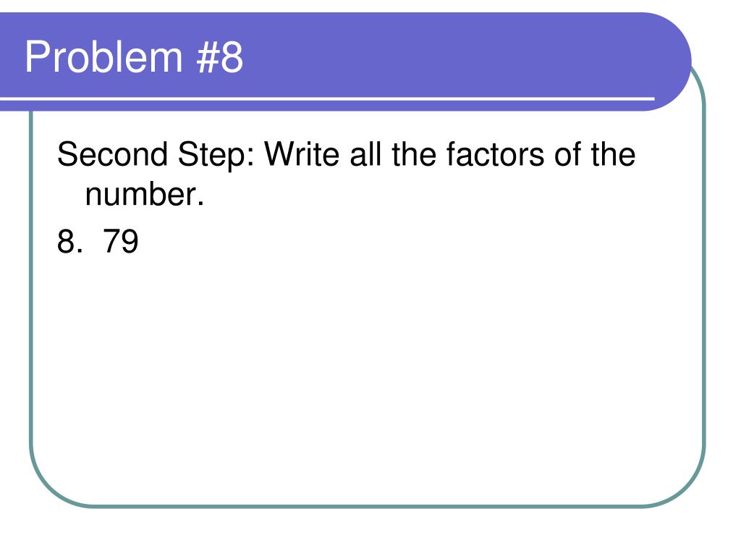741x556 pixels.
Task: Select the word "of" in the sentence
Action: pyautogui.click(x=567, y=154)
